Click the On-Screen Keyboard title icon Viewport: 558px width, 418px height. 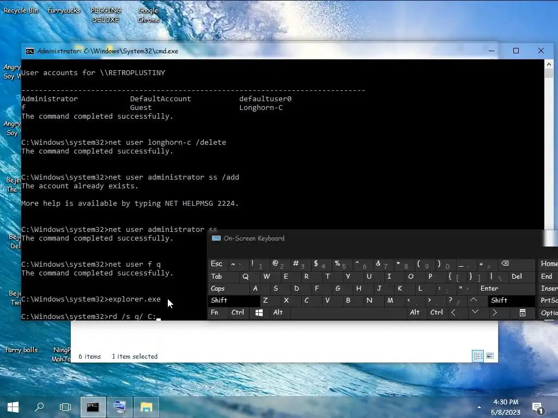(x=216, y=238)
